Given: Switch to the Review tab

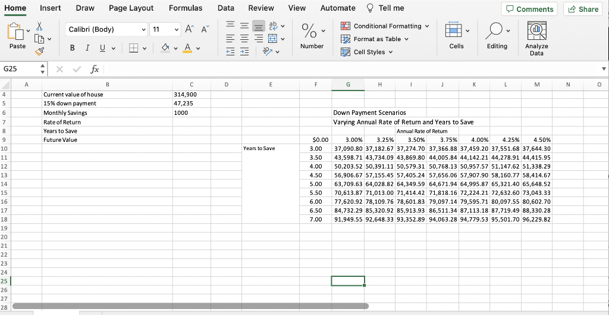Looking at the screenshot, I should (261, 8).
